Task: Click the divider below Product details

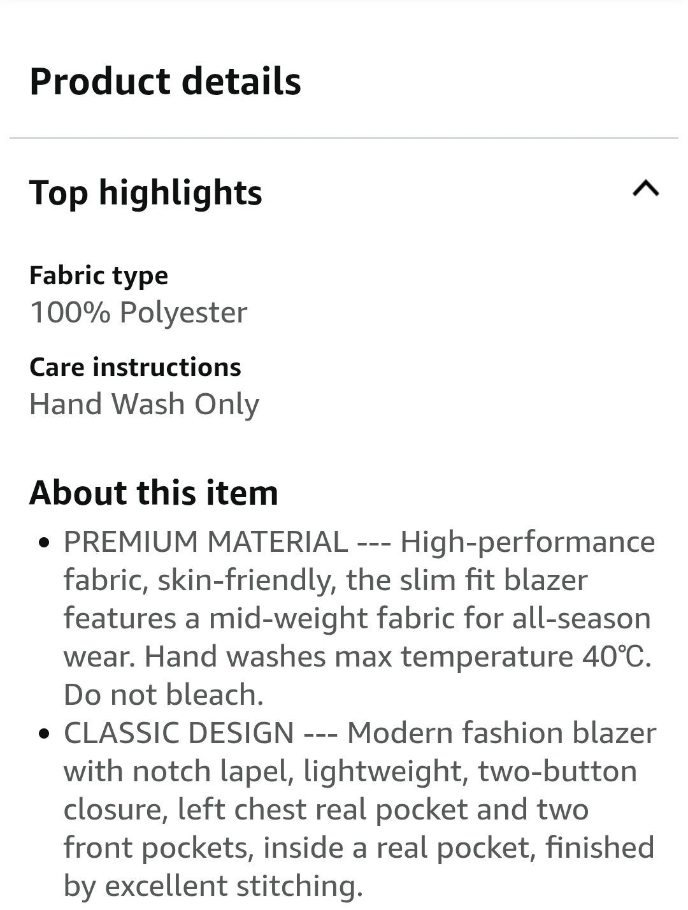Action: coord(344,138)
